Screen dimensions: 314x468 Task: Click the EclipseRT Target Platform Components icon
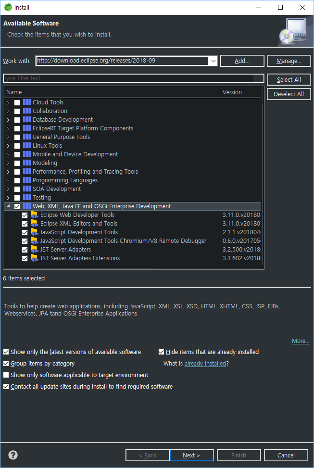coord(27,128)
